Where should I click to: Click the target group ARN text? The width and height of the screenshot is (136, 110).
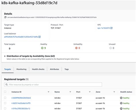coord(52,17)
